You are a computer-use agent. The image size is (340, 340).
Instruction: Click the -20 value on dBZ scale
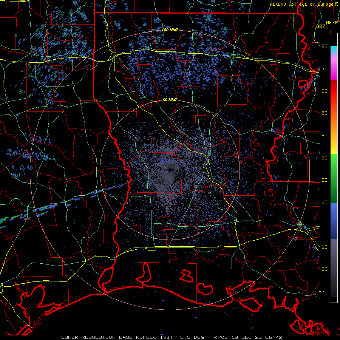click(323, 269)
